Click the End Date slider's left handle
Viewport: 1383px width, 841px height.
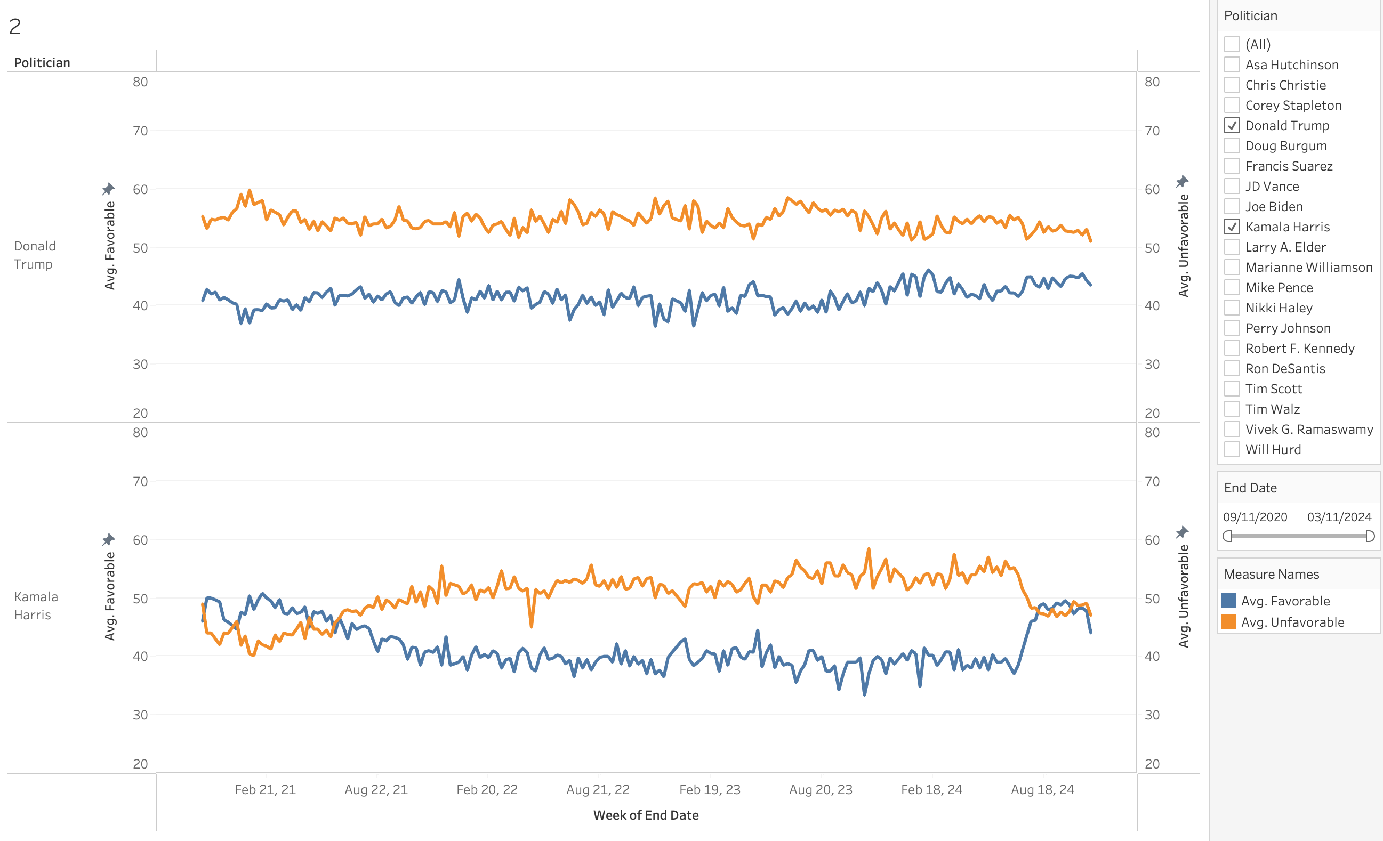point(1227,536)
